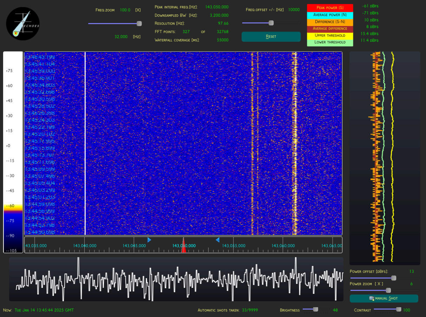426x317 pixels.
Task: Select the Difference (S-N) legend entry
Action: 330,22
